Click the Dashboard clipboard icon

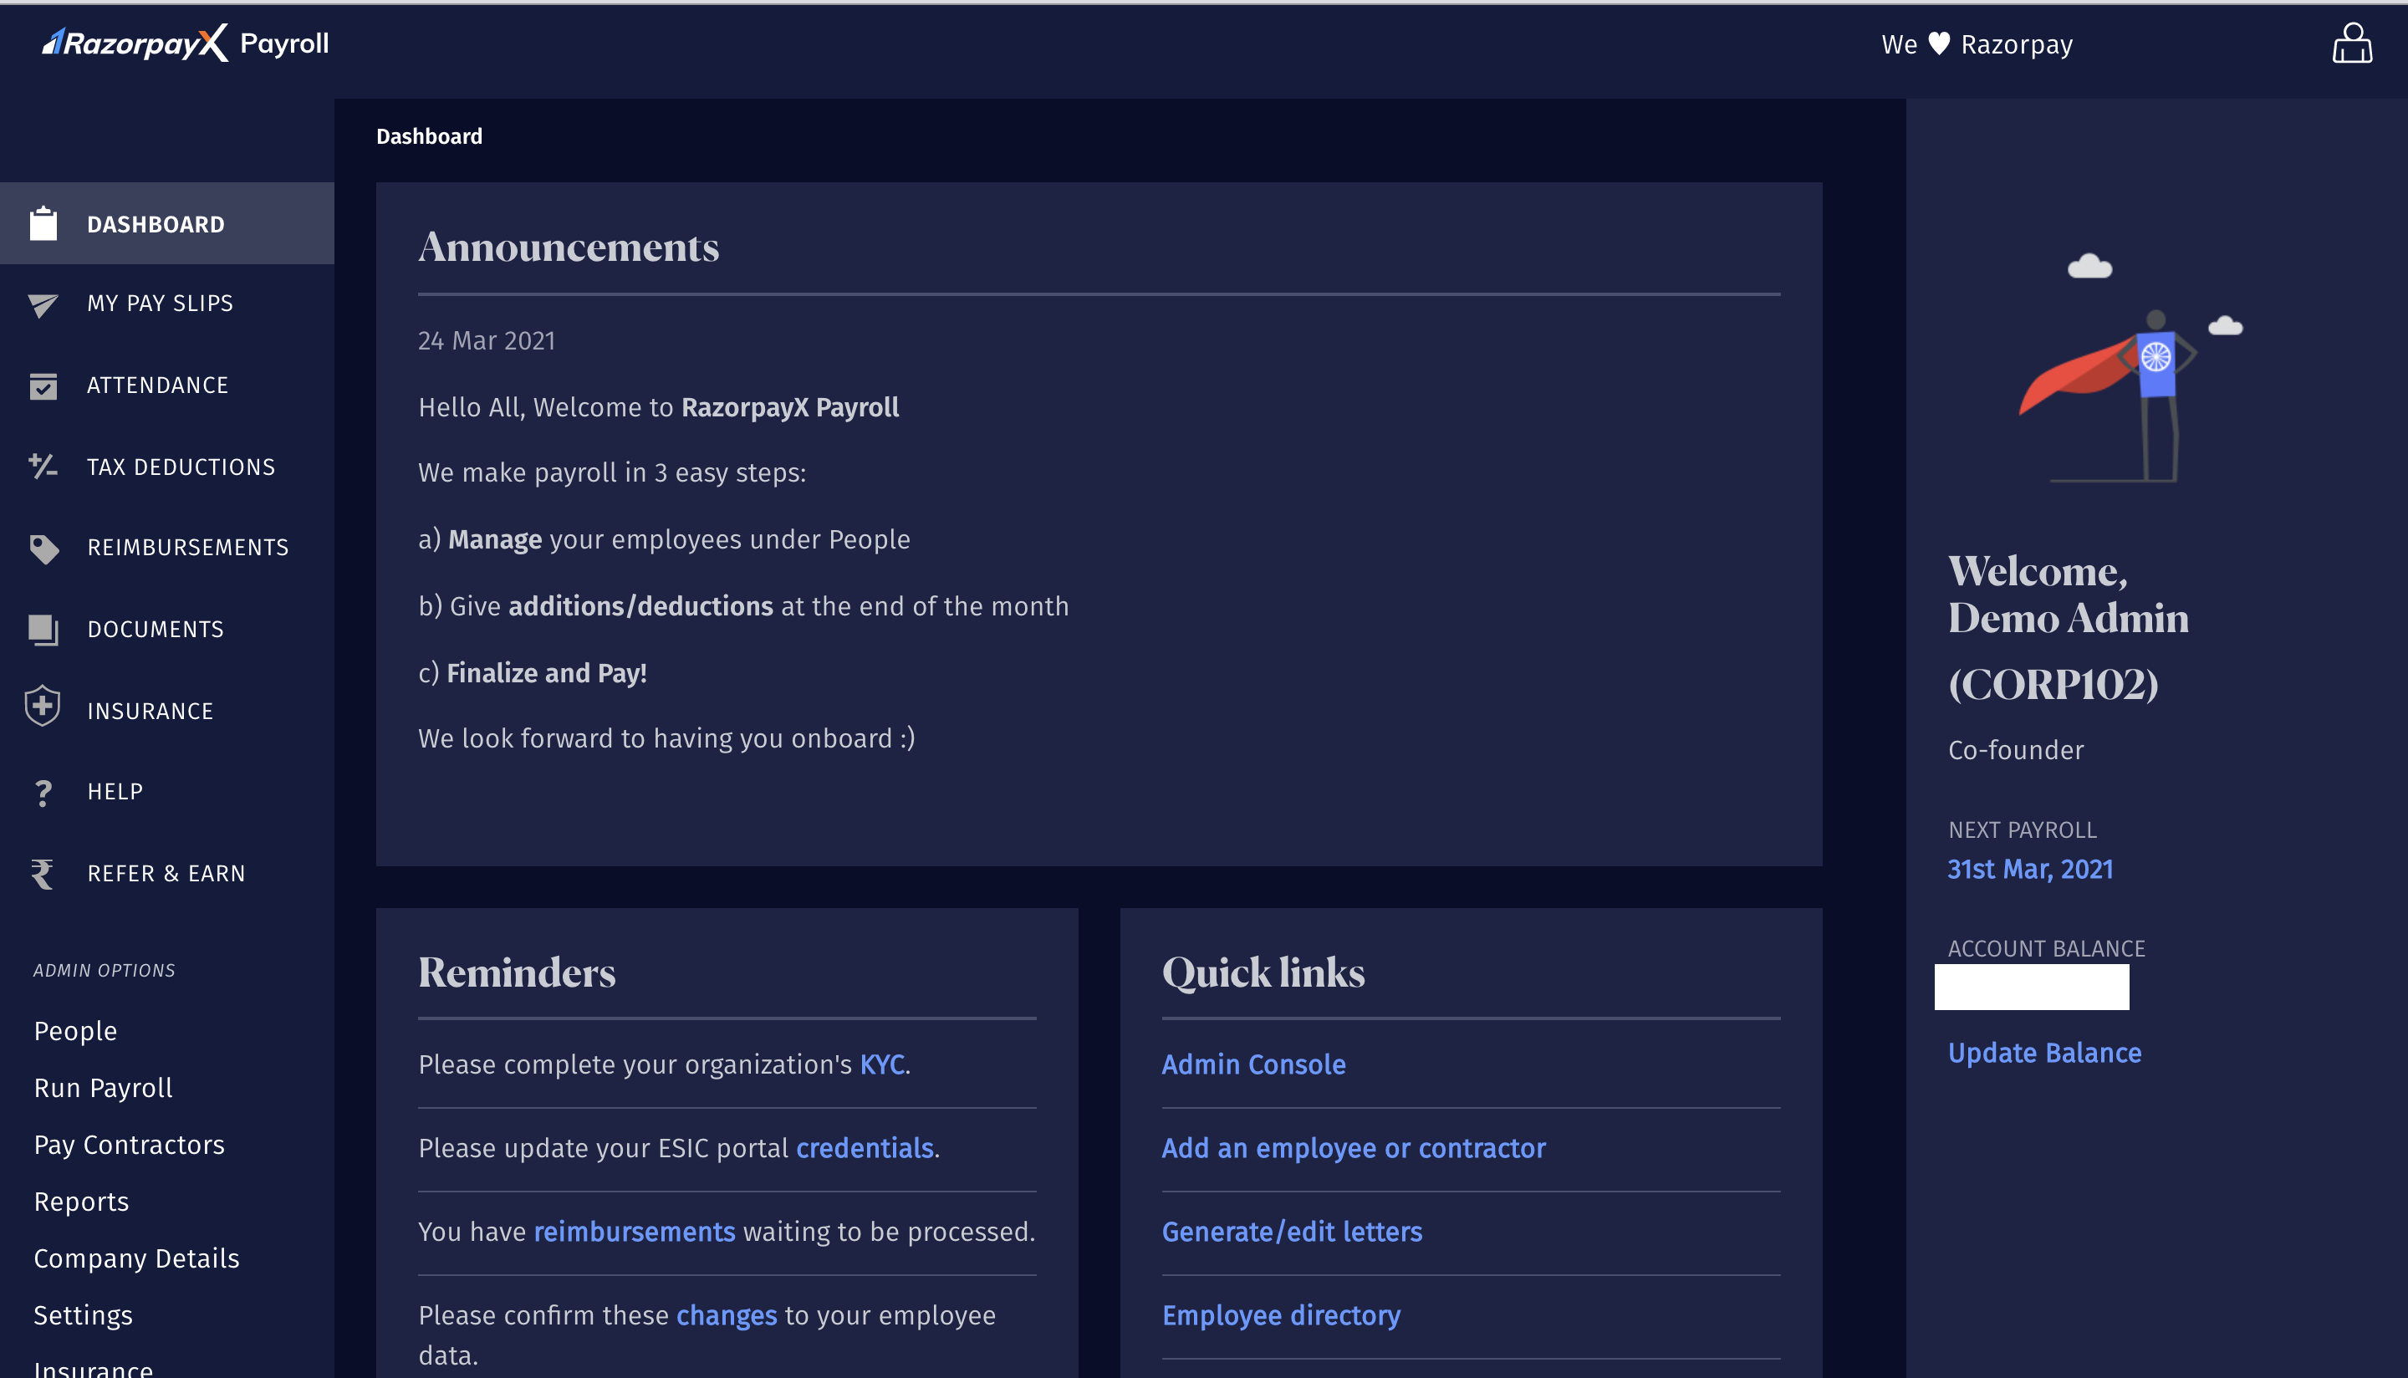pos(43,223)
